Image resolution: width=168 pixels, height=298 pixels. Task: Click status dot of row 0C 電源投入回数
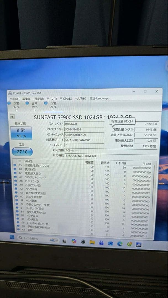tap(15, 173)
